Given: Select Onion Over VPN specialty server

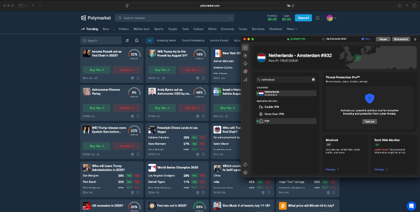Looking at the screenshot, I should click(x=286, y=114).
